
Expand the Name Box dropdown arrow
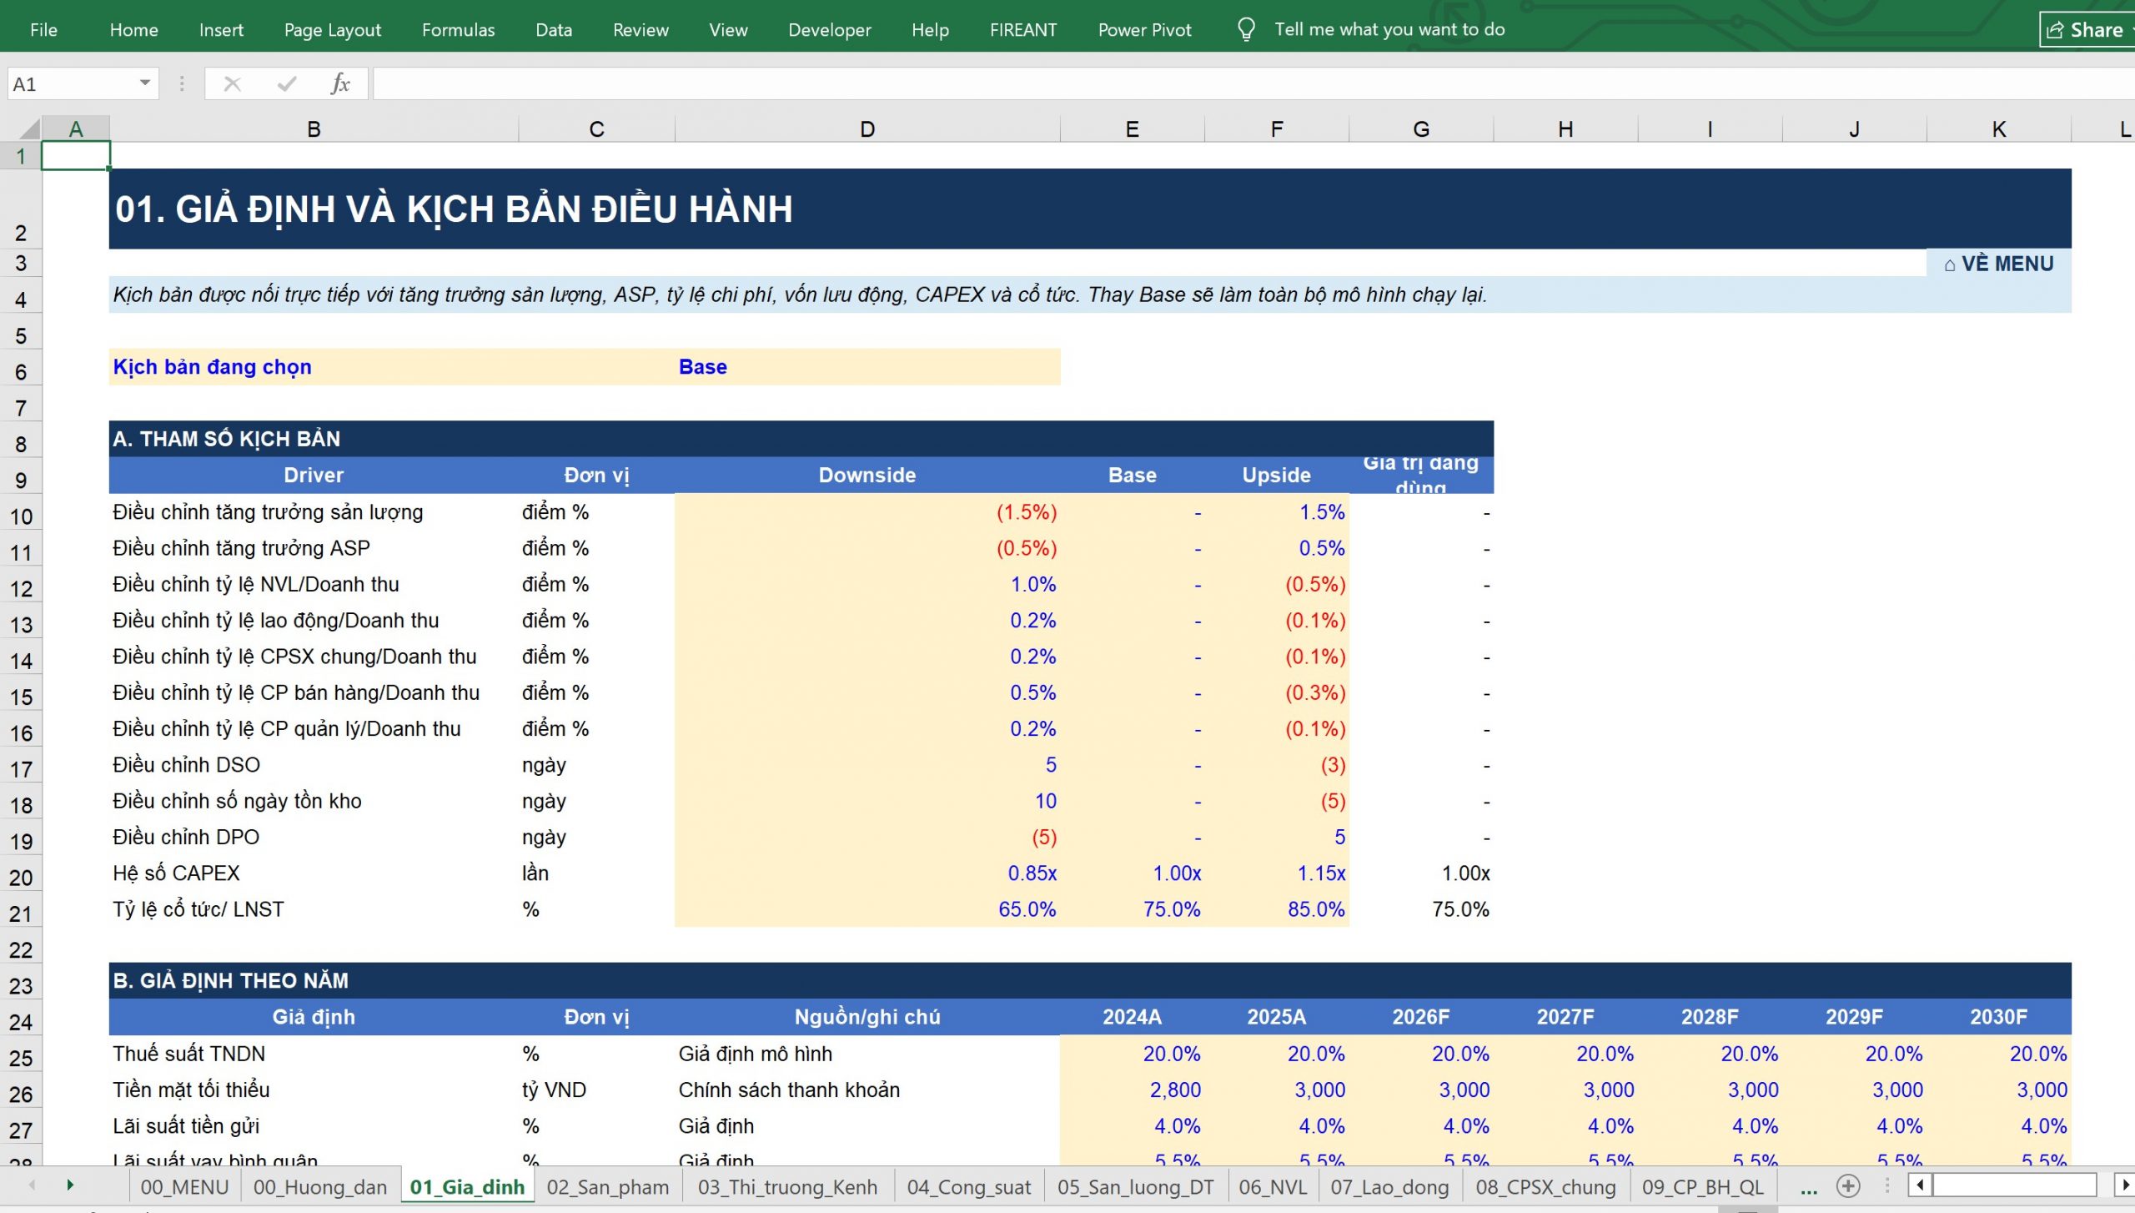point(145,83)
